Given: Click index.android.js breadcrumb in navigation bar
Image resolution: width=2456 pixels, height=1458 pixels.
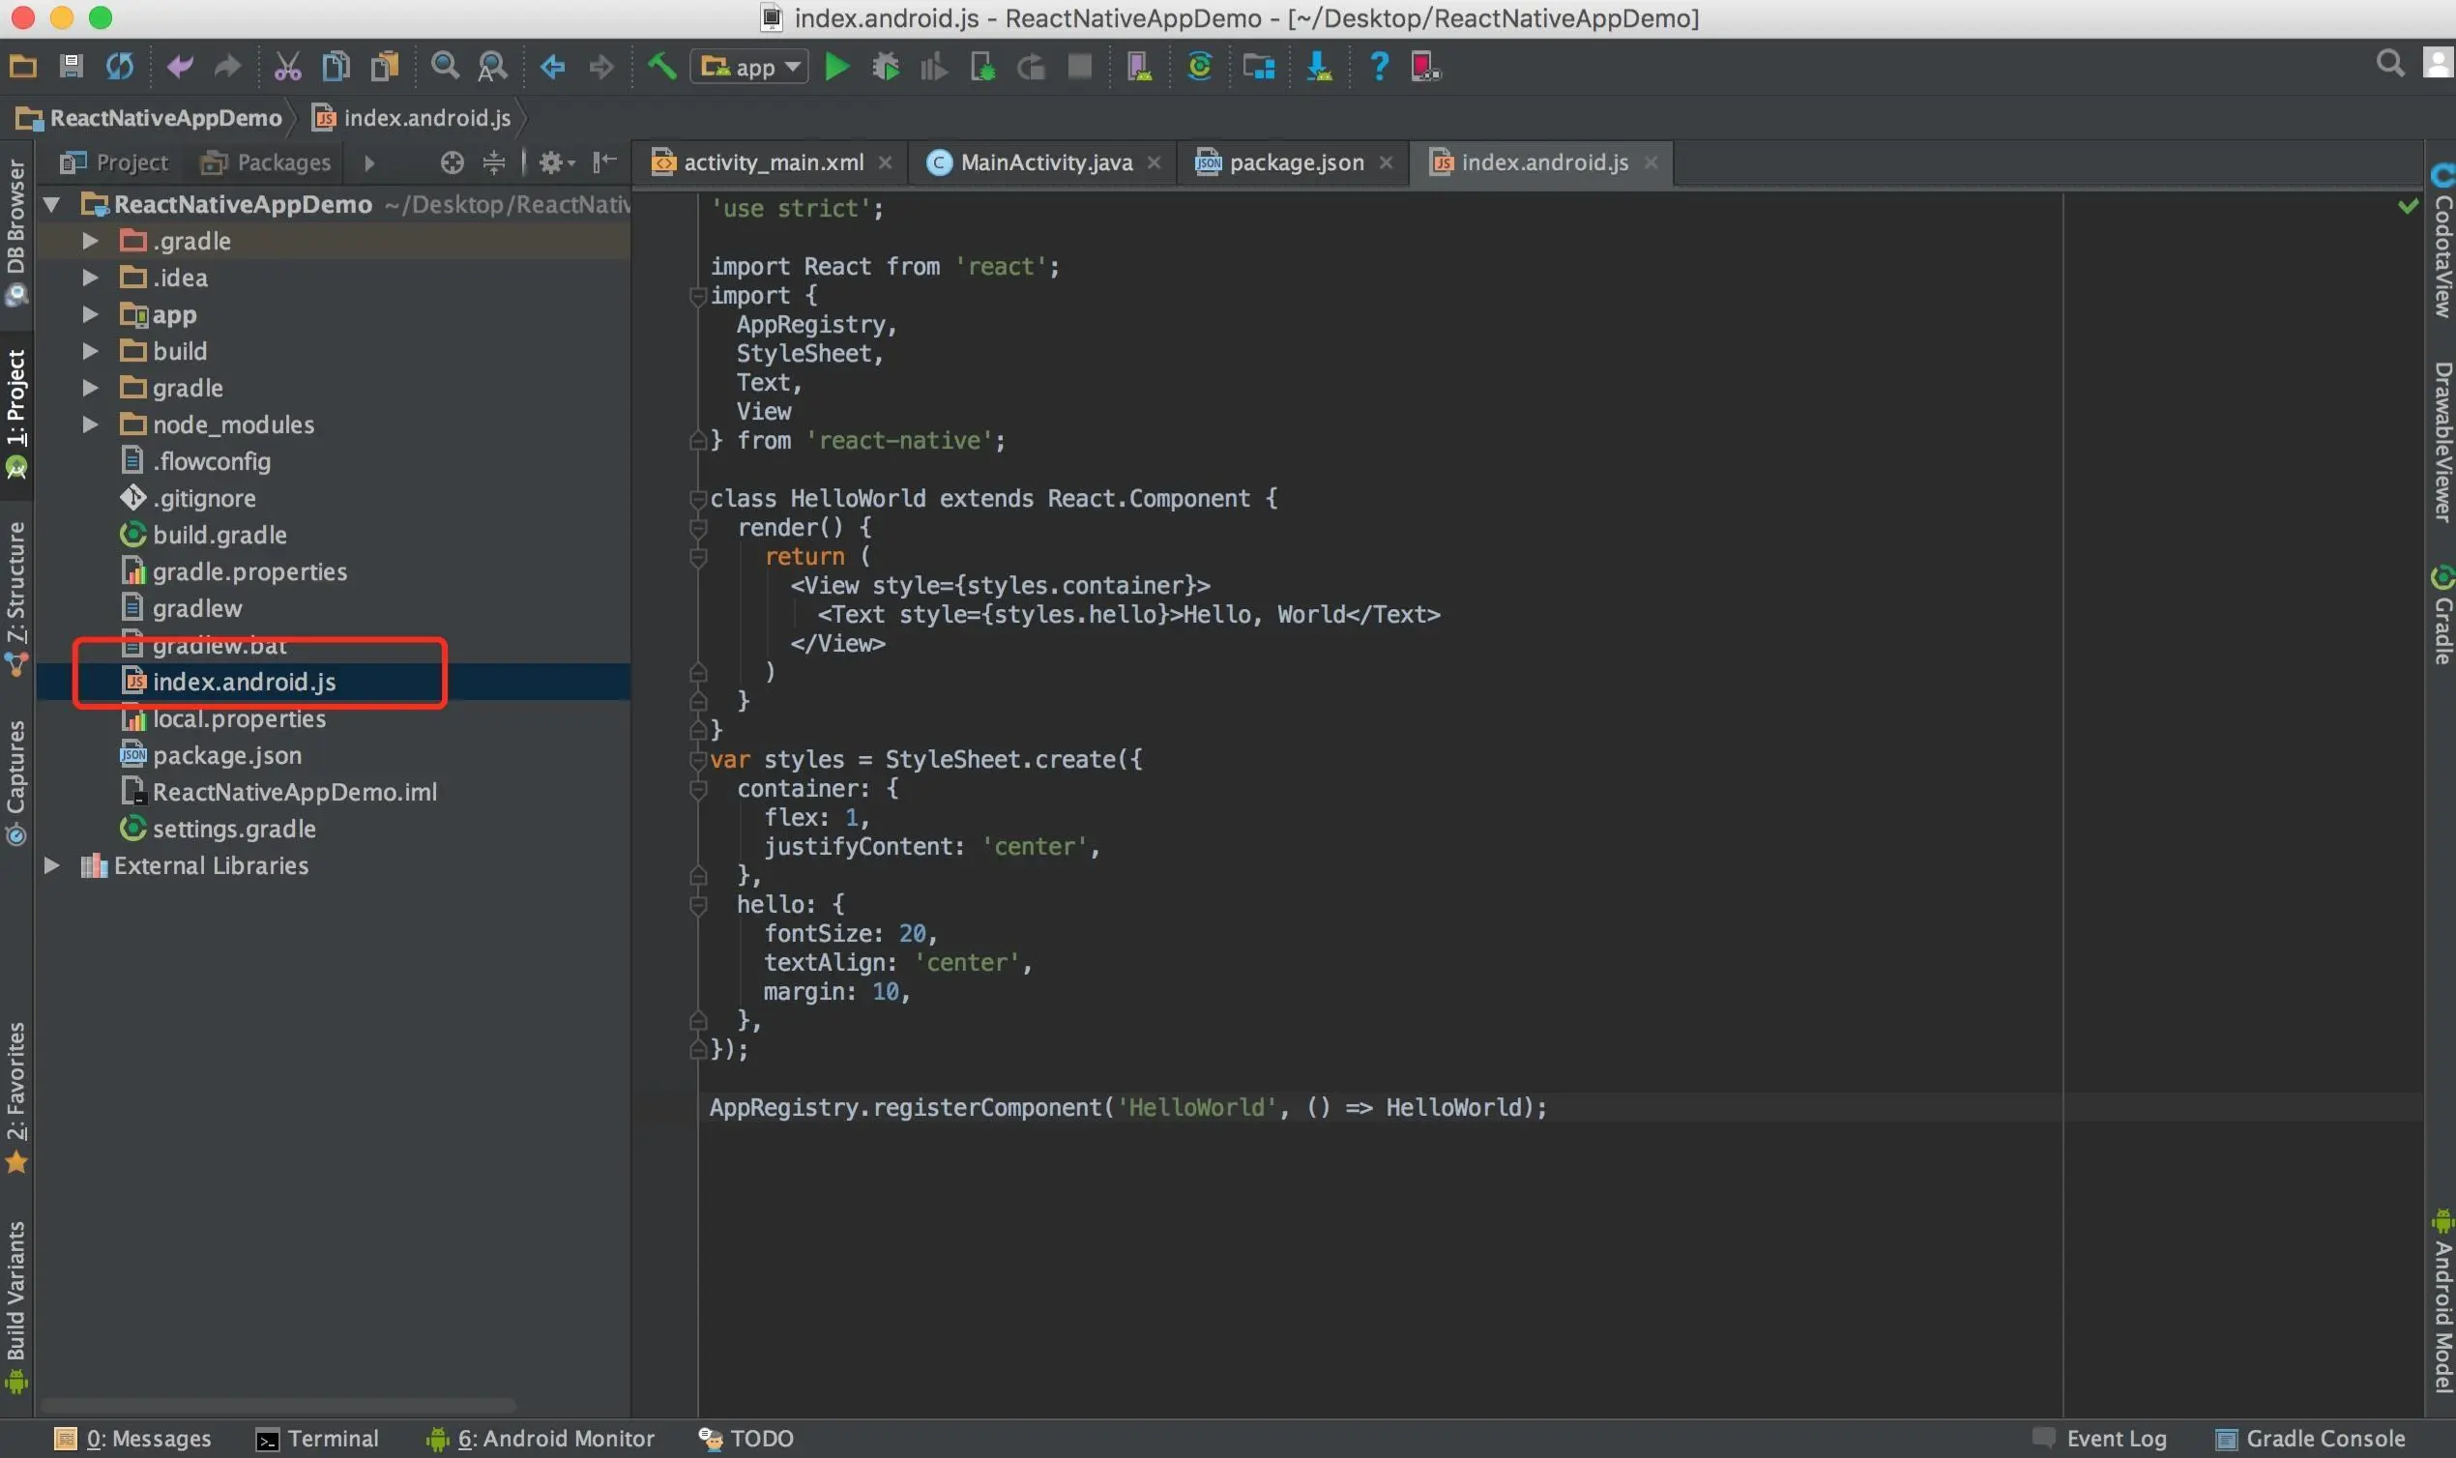Looking at the screenshot, I should pos(413,118).
